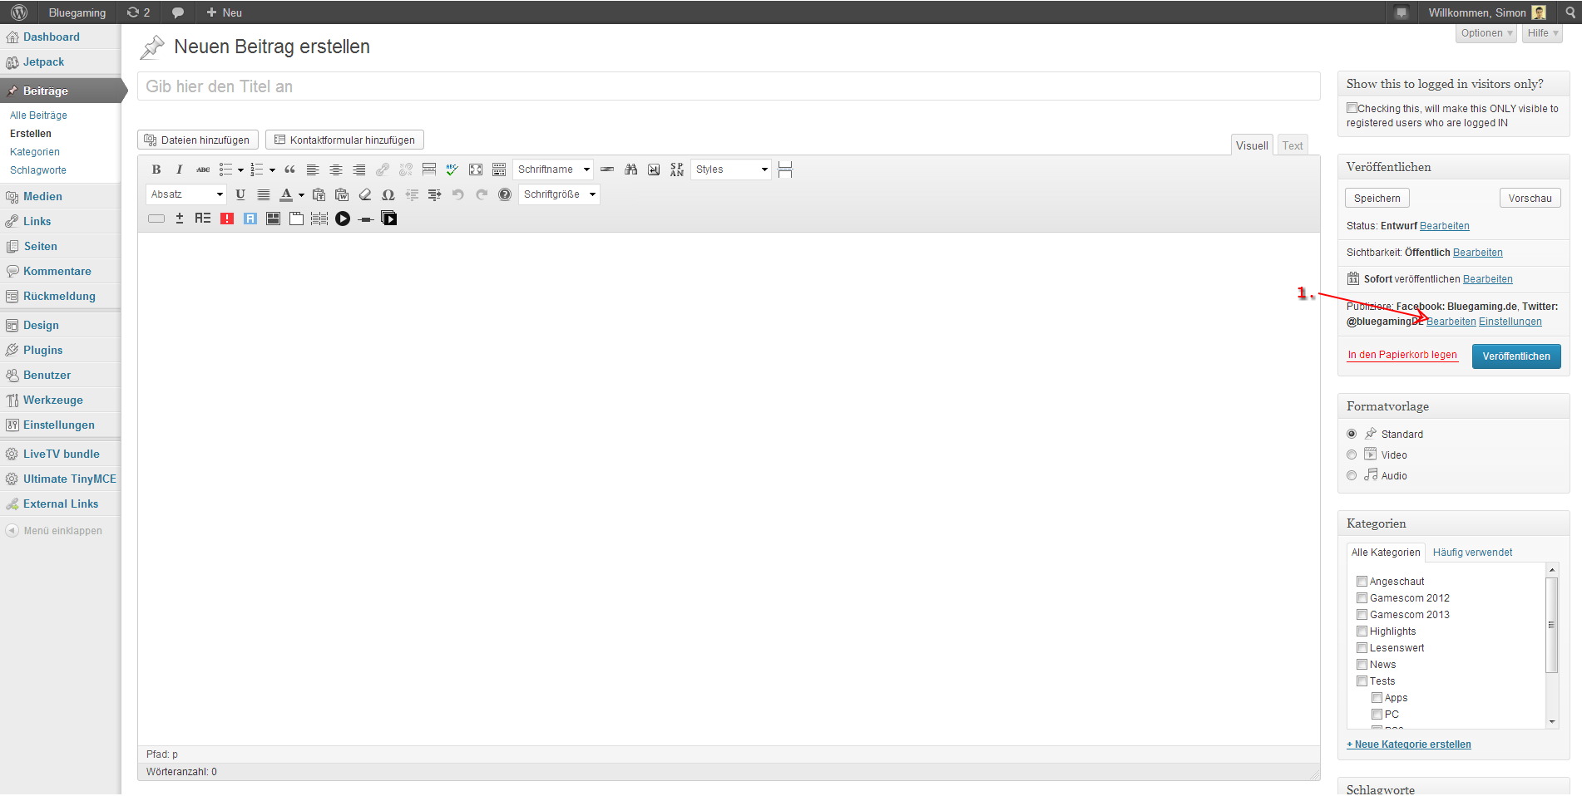Viewport: 1582px width, 796px height.
Task: Center align the text
Action: pos(336,170)
